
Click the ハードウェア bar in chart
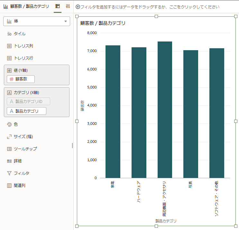[139, 113]
